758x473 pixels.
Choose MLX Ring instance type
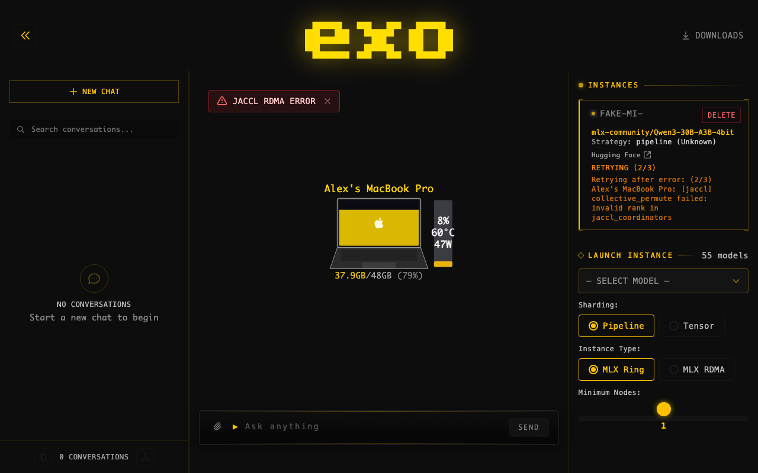pyautogui.click(x=616, y=370)
